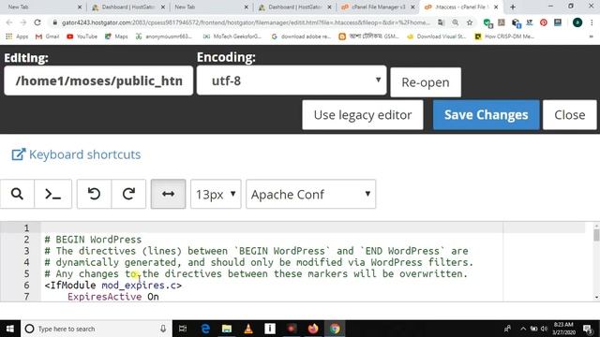Open the Maps bookmark
This screenshot has width=600, height=337.
point(116,37)
